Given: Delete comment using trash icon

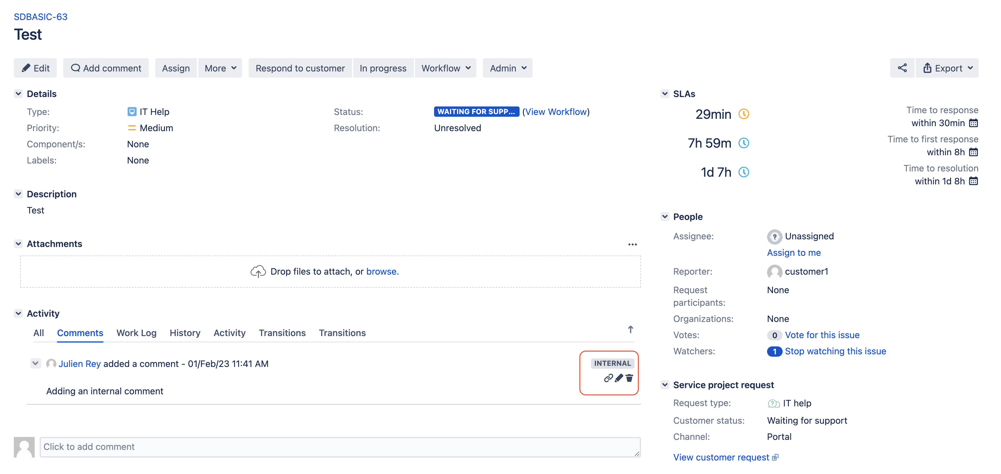Looking at the screenshot, I should [630, 378].
